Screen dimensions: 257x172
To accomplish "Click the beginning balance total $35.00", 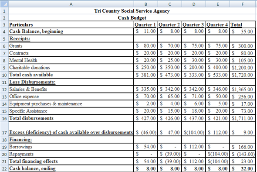I will click(243, 31).
